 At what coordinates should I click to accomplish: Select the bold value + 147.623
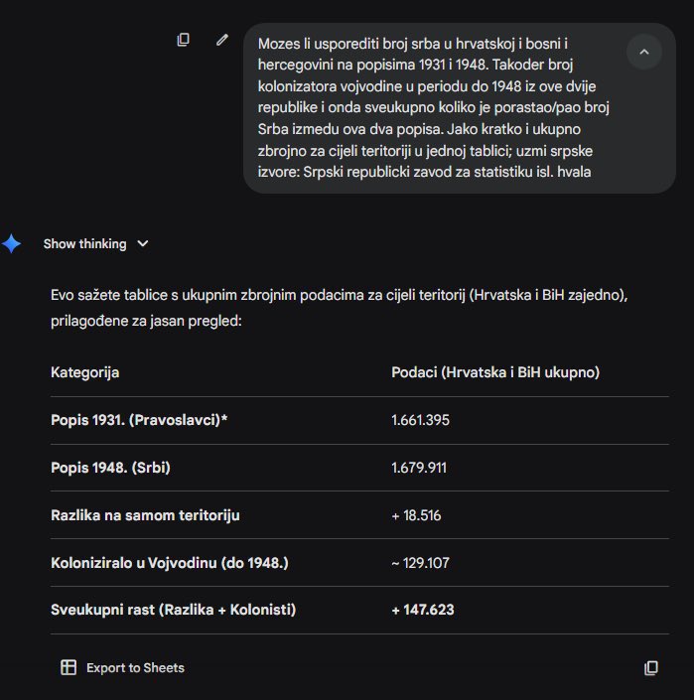(423, 610)
